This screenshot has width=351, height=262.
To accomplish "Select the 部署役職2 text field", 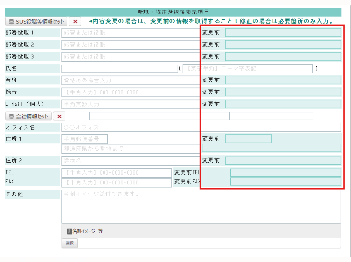I will (130, 45).
